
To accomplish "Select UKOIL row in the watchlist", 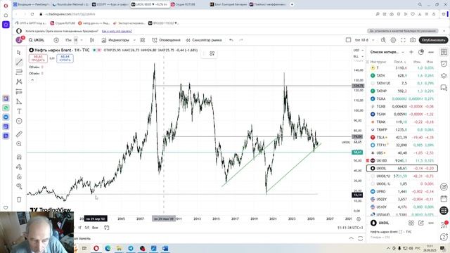I will click(x=402, y=169).
